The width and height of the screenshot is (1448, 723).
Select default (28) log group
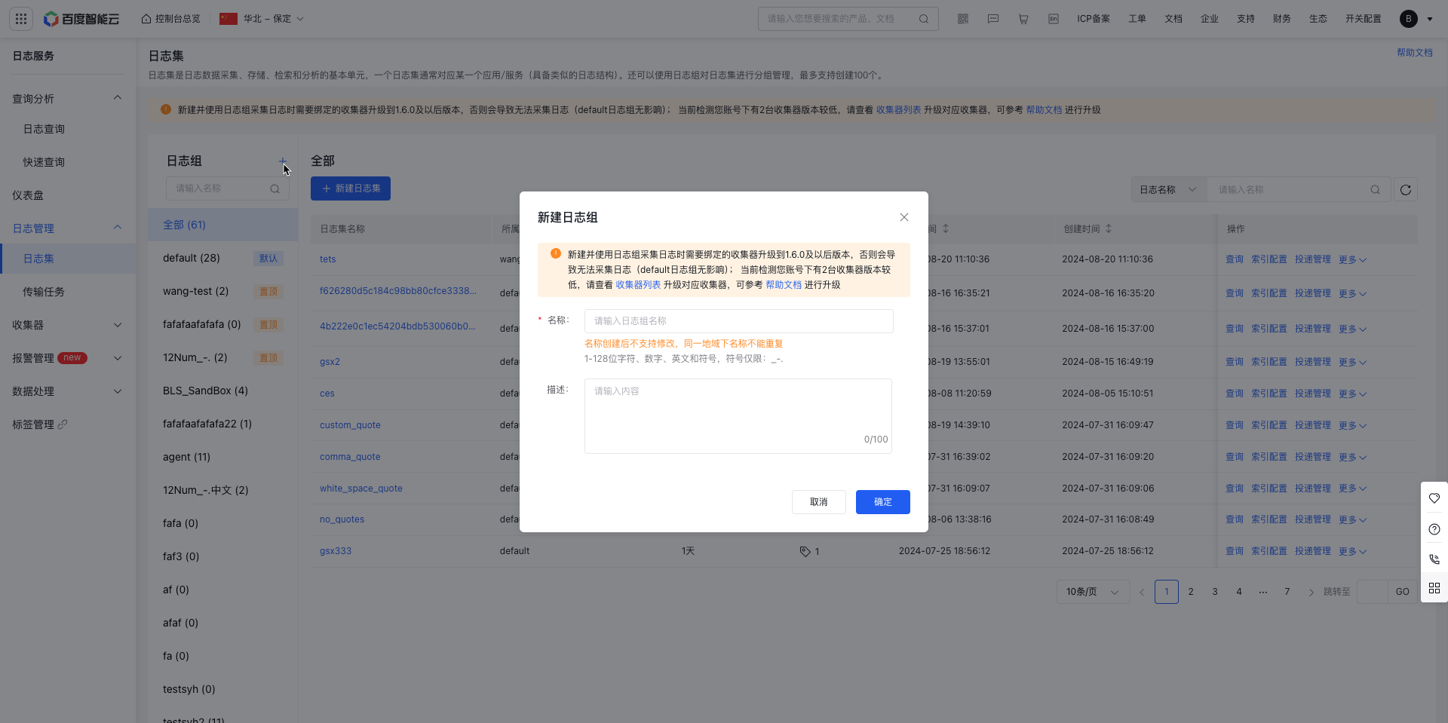[222, 258]
